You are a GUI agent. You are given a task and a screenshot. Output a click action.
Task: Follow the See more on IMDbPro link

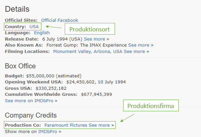31,101
